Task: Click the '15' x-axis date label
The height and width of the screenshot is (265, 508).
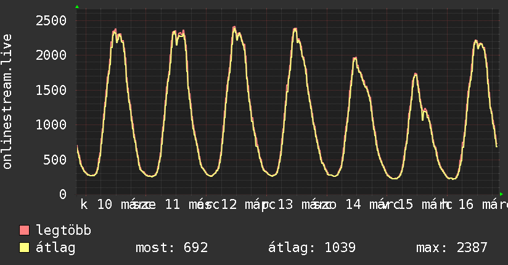Action: coord(406,205)
